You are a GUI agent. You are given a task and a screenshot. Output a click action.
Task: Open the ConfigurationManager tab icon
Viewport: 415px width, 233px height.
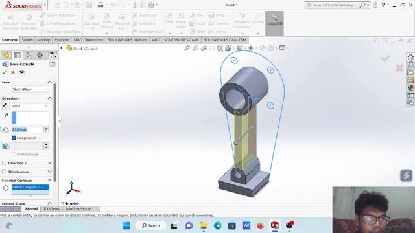(x=29, y=55)
